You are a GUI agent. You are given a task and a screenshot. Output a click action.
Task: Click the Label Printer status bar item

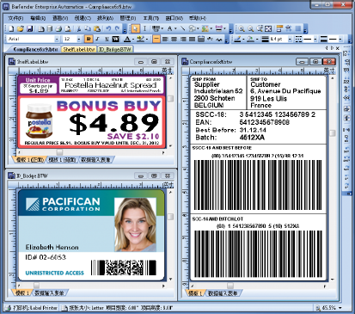point(32,308)
